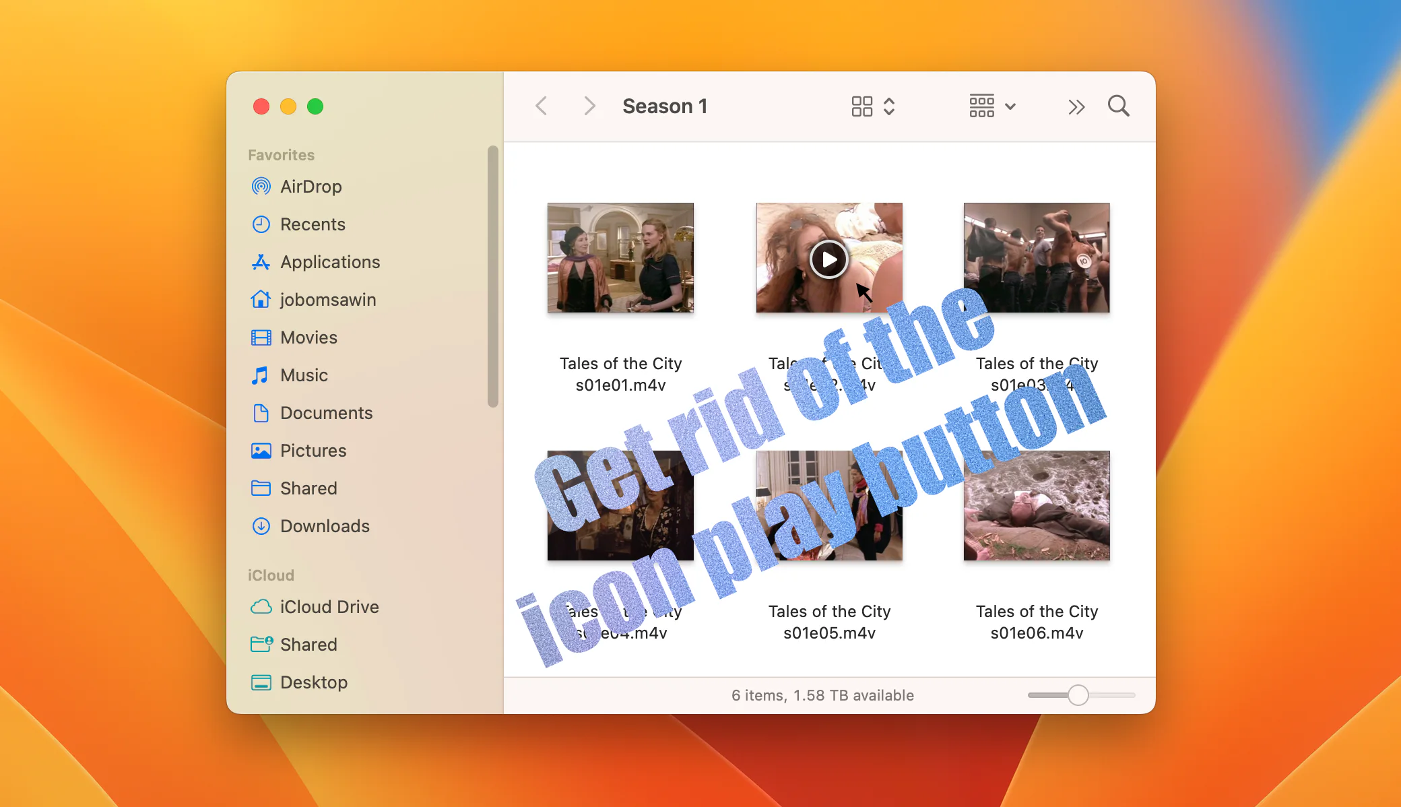Go back with the left chevron
This screenshot has width=1401, height=807.
pyautogui.click(x=541, y=106)
